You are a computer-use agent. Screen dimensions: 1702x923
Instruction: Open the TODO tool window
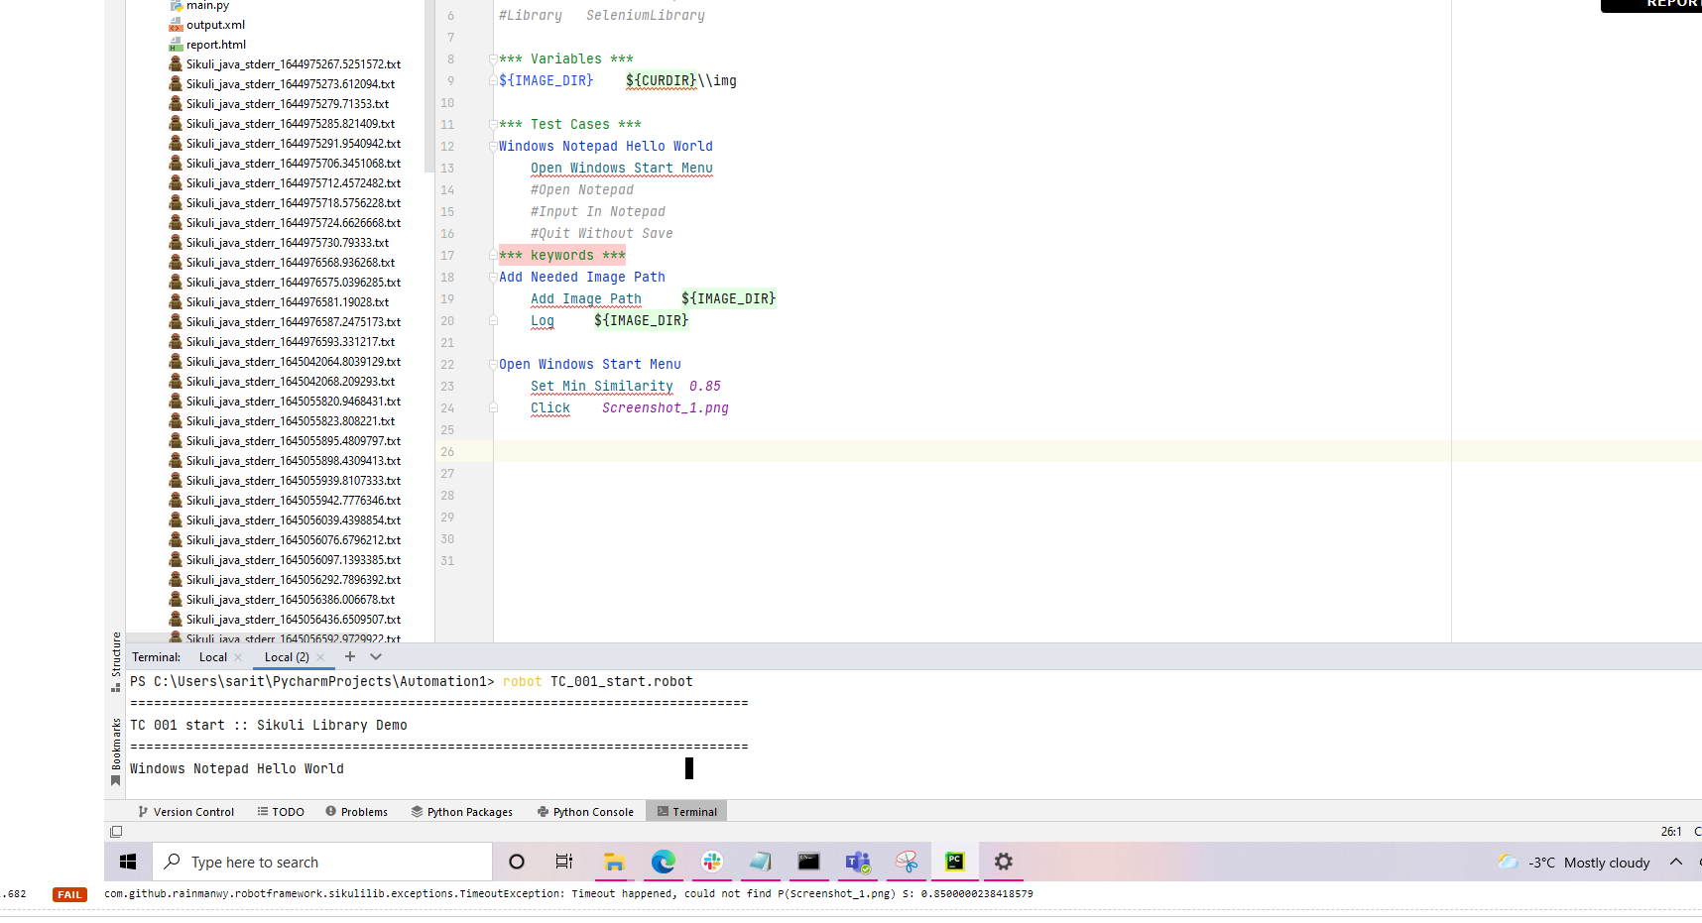tap(281, 811)
